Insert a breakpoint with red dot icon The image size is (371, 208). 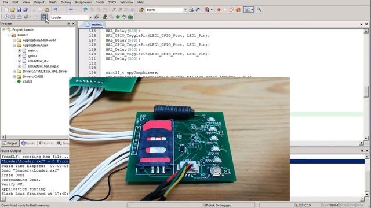[x=219, y=10]
